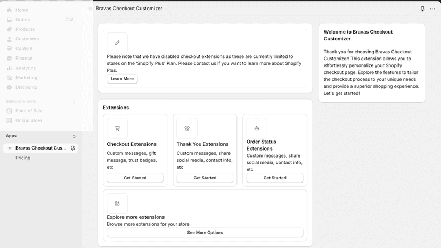Screen dimensions: 441x248
Task: Click 'Browse more extensions for your store' text
Action: pyautogui.click(x=148, y=224)
